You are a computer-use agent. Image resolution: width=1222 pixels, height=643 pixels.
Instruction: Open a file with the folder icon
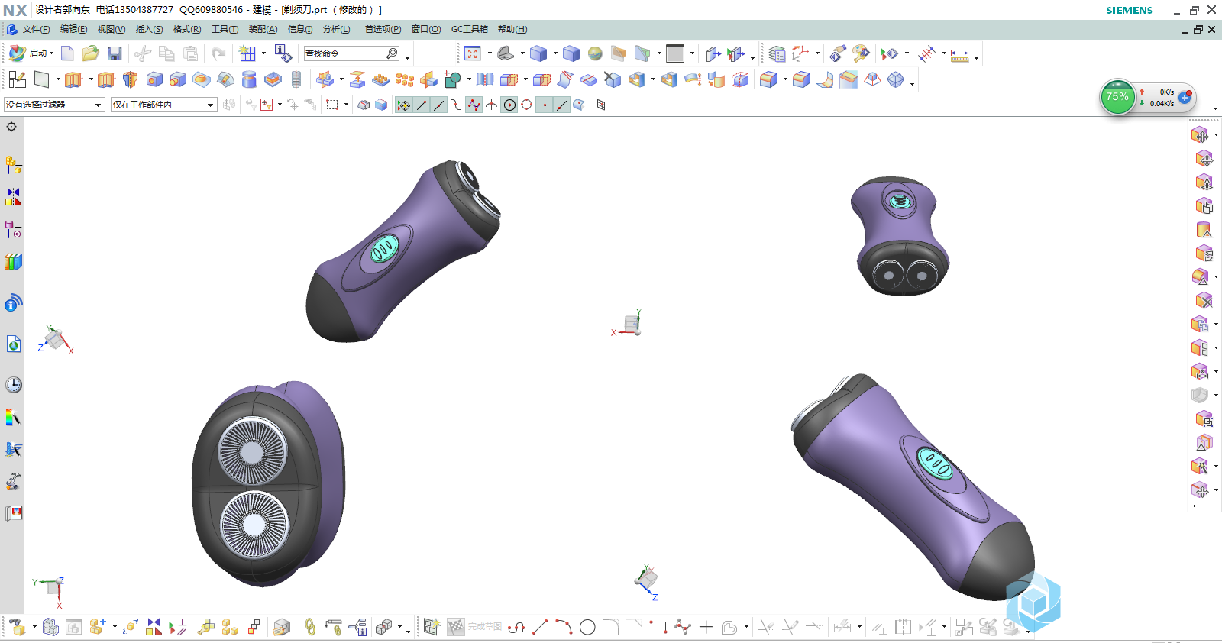coord(91,53)
